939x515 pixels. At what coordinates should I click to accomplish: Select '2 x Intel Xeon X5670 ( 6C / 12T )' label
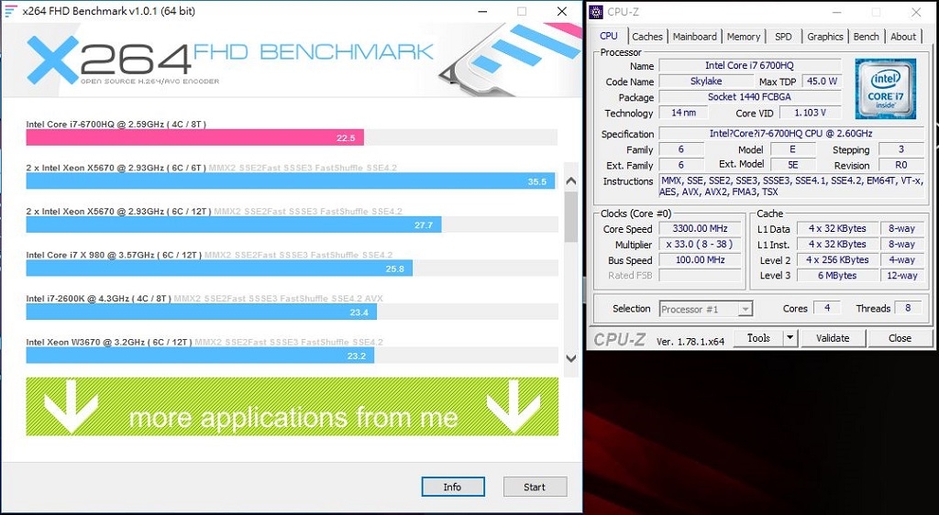[118, 211]
